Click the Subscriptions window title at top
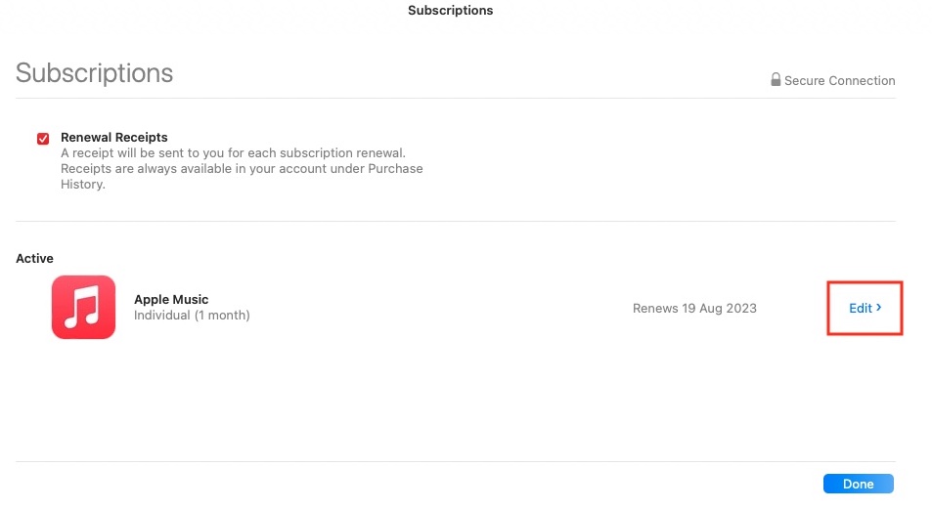Viewport: 932px width, 509px height. [x=450, y=11]
